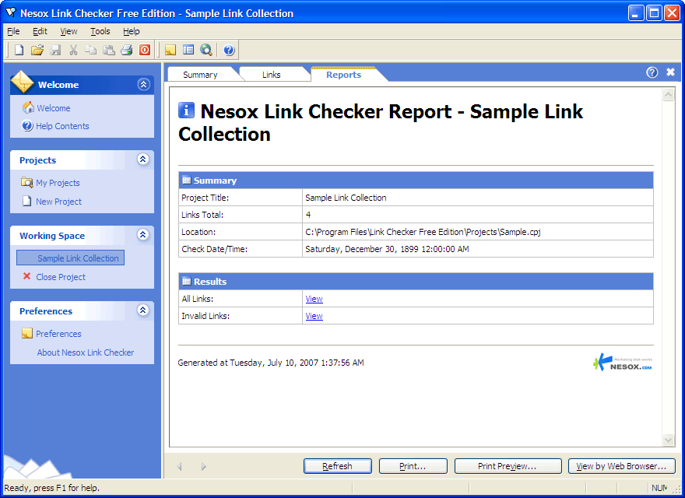Click the red stop icon in toolbar
Viewport: 685px width, 498px height.
145,50
